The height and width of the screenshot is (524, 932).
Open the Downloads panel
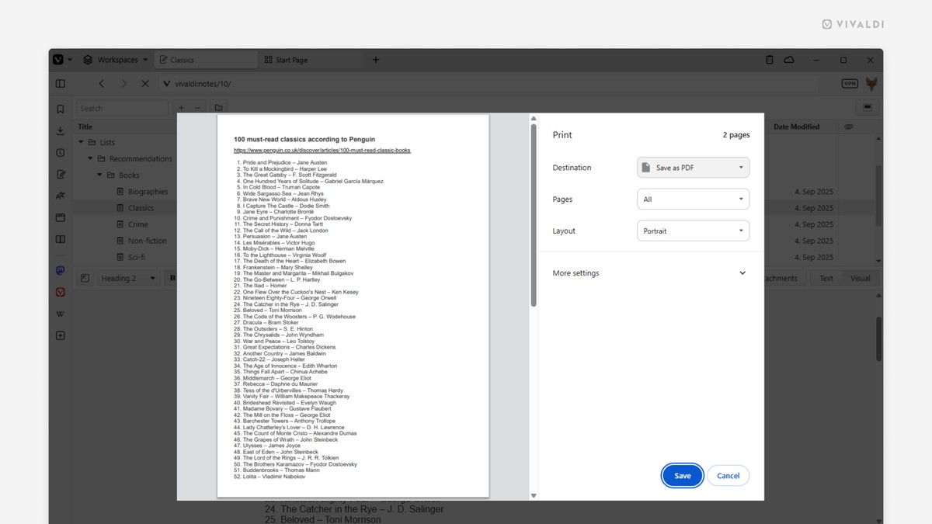(x=60, y=130)
